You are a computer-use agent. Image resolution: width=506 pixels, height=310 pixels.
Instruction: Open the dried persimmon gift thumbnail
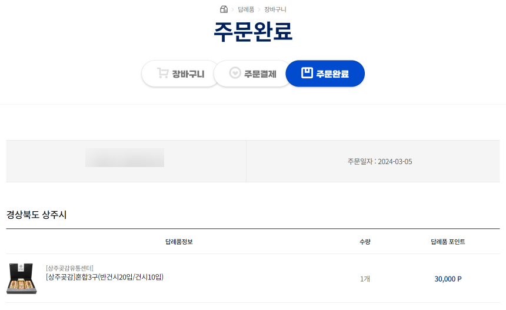22,278
